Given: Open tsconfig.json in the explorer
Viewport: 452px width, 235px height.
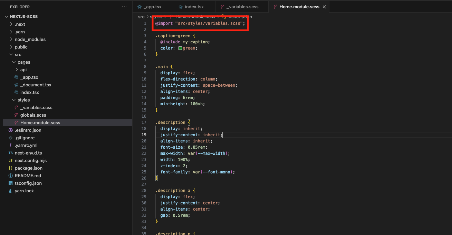Looking at the screenshot, I should pos(28,183).
